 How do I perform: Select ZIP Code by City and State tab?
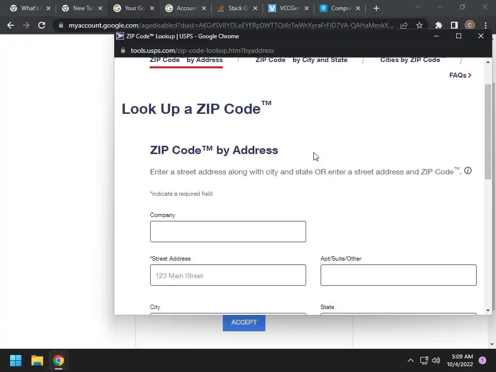click(x=301, y=60)
